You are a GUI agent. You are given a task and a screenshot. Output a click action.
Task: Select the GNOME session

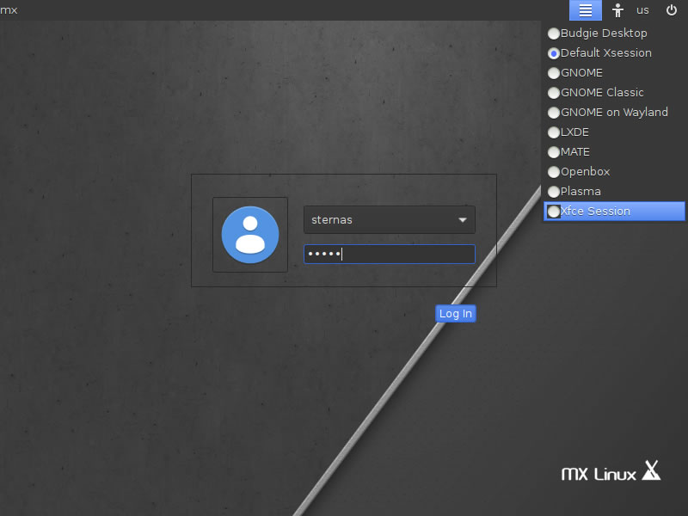click(614, 73)
